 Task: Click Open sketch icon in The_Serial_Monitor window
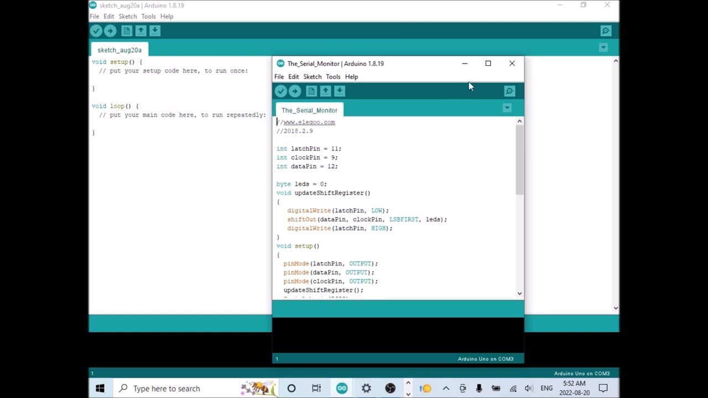pos(325,91)
